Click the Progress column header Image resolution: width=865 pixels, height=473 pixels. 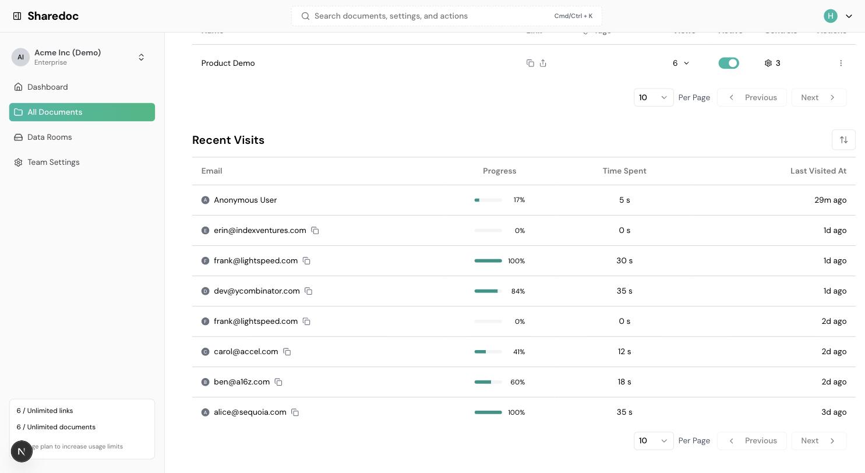[x=499, y=171]
